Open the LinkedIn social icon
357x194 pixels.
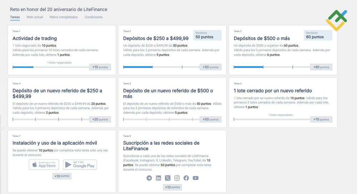point(159,178)
